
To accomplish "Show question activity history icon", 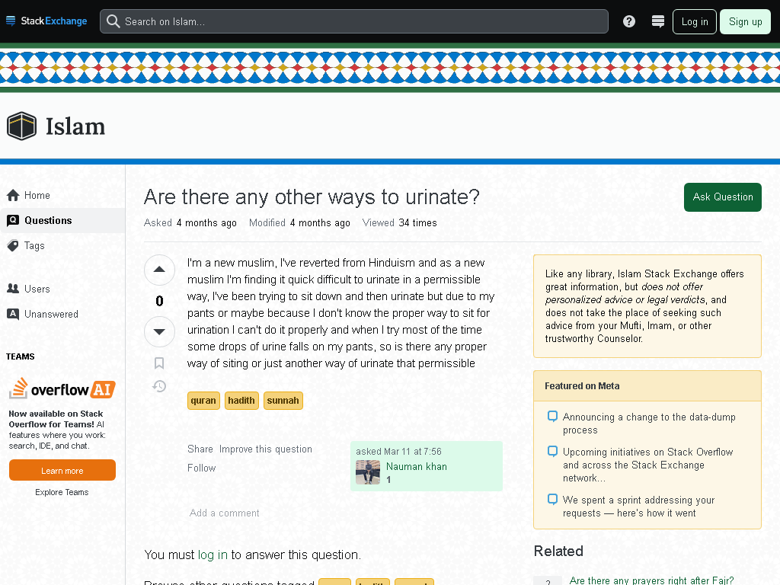I will 159,386.
